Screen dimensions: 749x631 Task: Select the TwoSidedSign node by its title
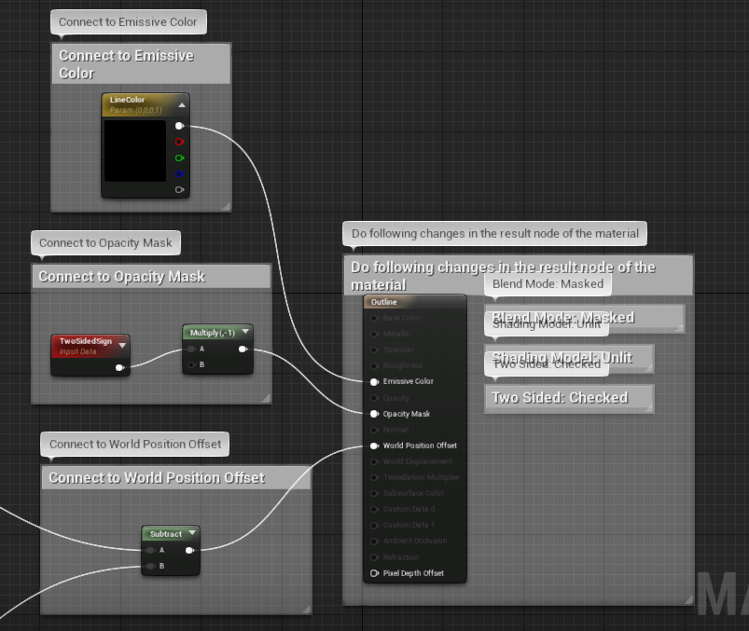[x=86, y=341]
